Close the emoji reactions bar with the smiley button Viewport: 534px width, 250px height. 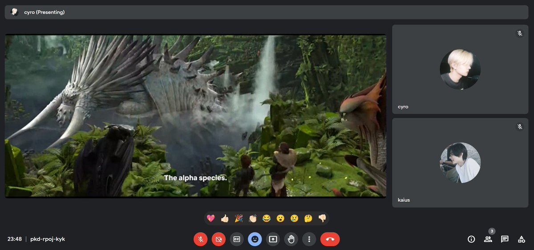coord(255,239)
